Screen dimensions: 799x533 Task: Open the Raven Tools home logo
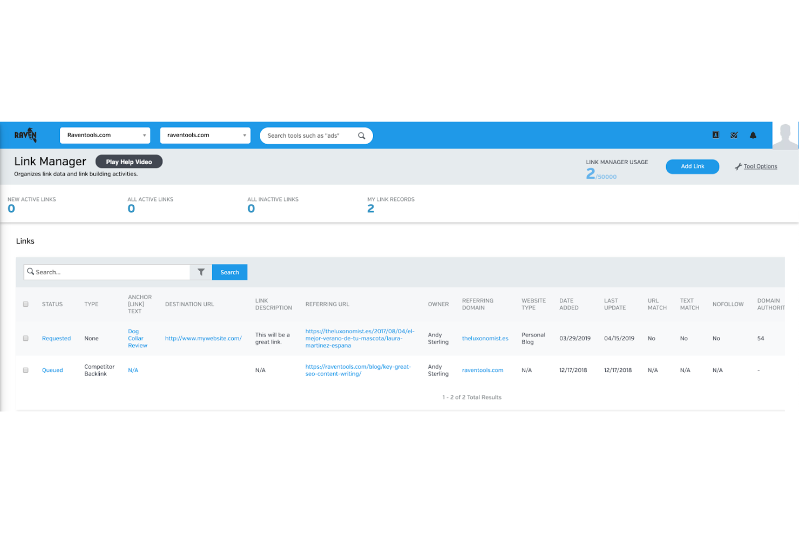coord(25,135)
